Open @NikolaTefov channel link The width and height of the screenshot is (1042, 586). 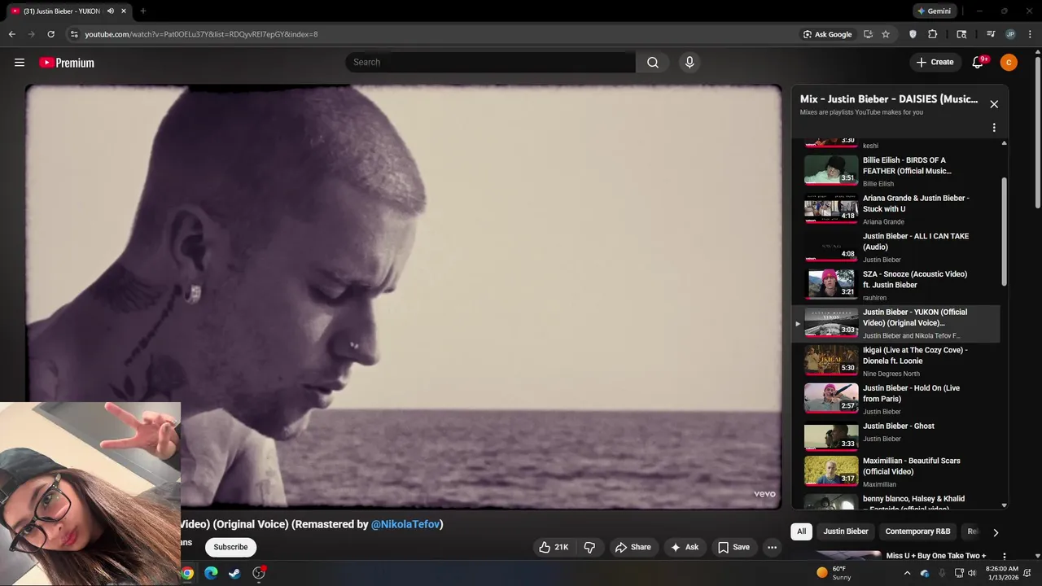coord(405,525)
